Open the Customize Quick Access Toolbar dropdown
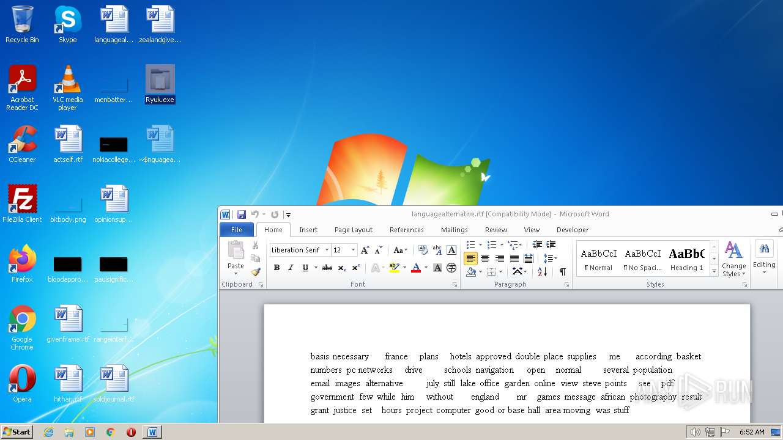Image resolution: width=783 pixels, height=440 pixels. tap(288, 215)
